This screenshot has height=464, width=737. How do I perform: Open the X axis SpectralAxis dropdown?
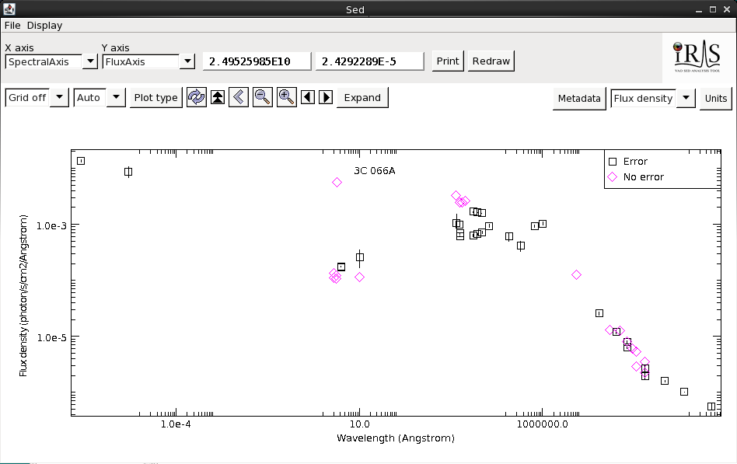(x=90, y=61)
